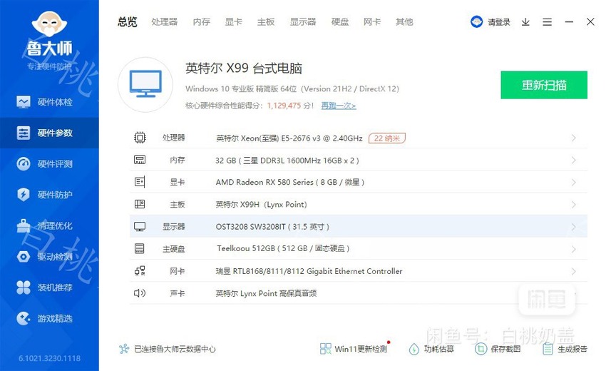Click the 主硬盘 disk icon

point(140,248)
